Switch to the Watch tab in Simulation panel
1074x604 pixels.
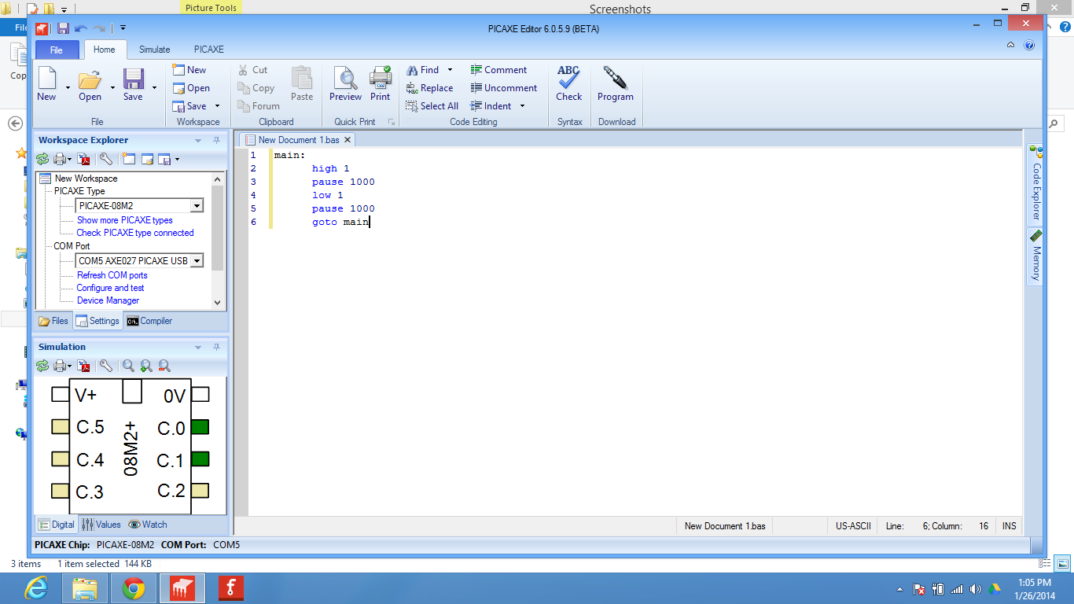147,524
